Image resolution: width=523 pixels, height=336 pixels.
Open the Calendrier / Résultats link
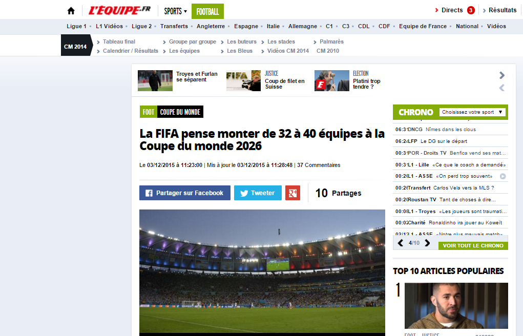tap(131, 51)
